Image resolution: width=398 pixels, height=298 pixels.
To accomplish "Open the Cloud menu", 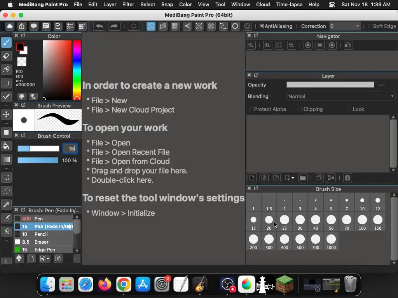I will tap(263, 5).
